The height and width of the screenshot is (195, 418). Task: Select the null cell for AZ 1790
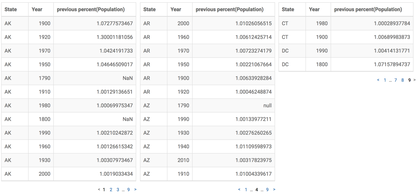[x=267, y=105]
